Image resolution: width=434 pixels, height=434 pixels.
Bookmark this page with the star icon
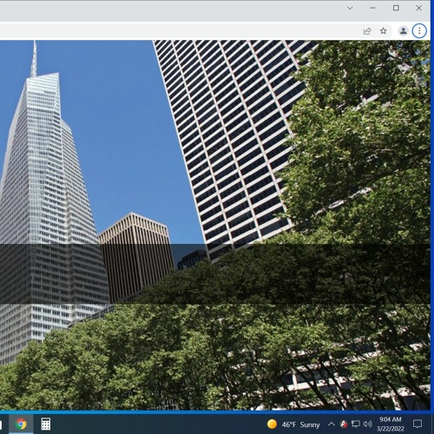(384, 30)
